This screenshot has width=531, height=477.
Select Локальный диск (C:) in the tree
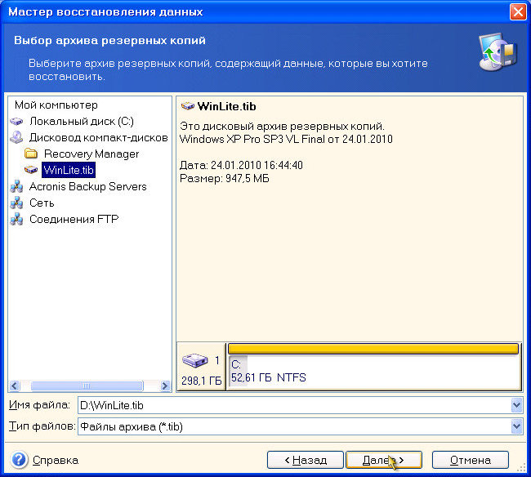click(x=81, y=121)
